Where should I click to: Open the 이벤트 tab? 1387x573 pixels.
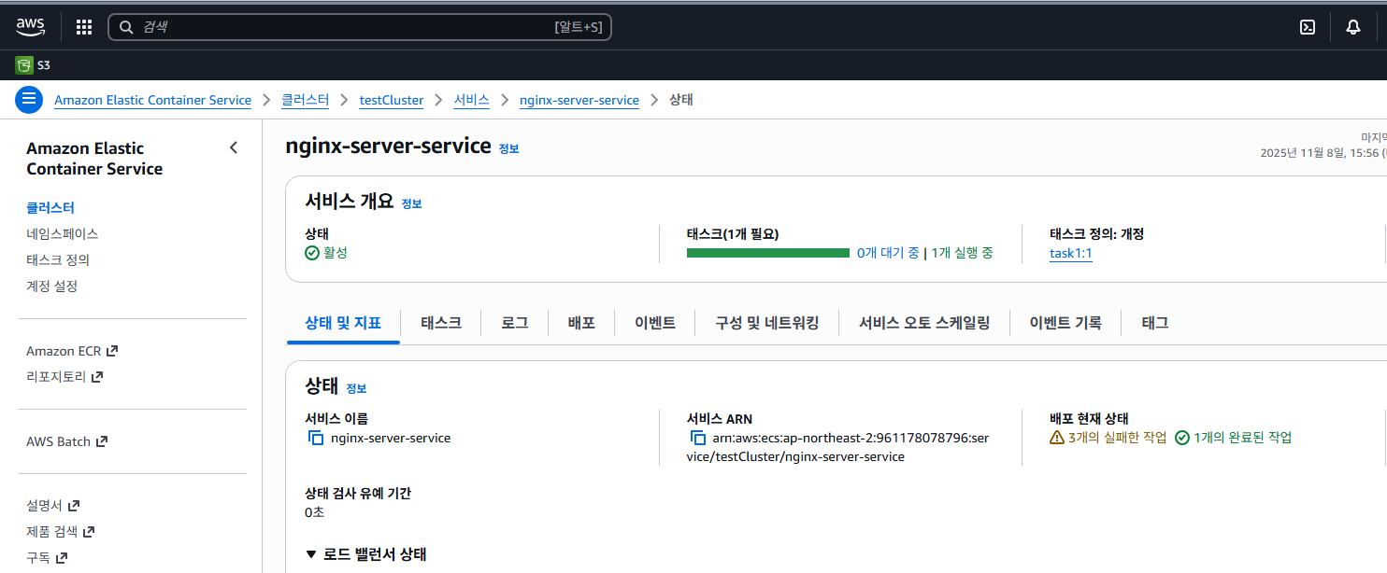[x=655, y=323]
